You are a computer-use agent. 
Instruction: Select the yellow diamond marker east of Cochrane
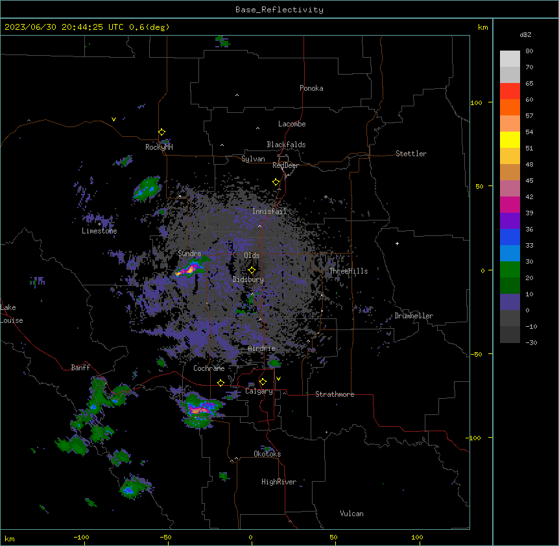pyautogui.click(x=220, y=383)
